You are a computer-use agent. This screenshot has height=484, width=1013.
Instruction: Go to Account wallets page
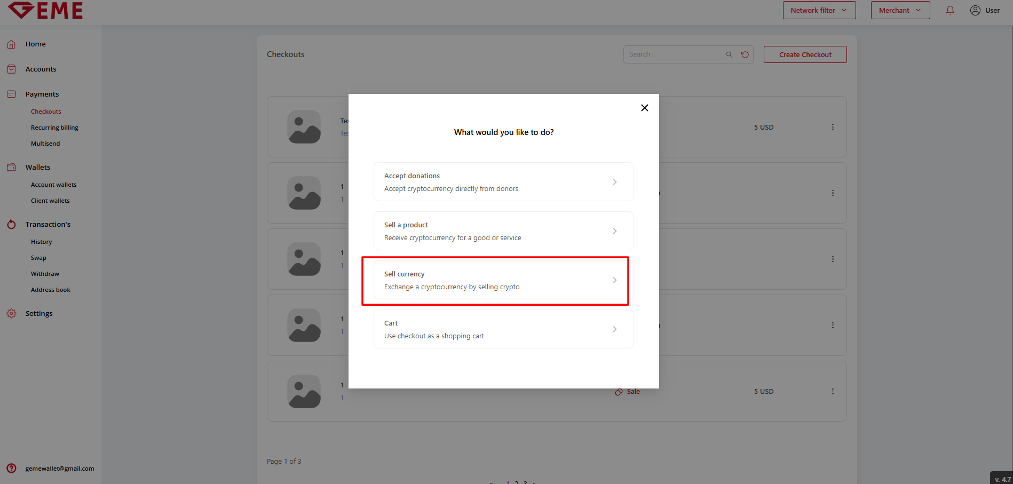pyautogui.click(x=53, y=185)
